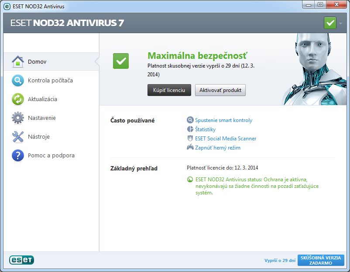350x272 pixels.
Task: Click the ESET logo at bottom left
Action: [x=22, y=260]
